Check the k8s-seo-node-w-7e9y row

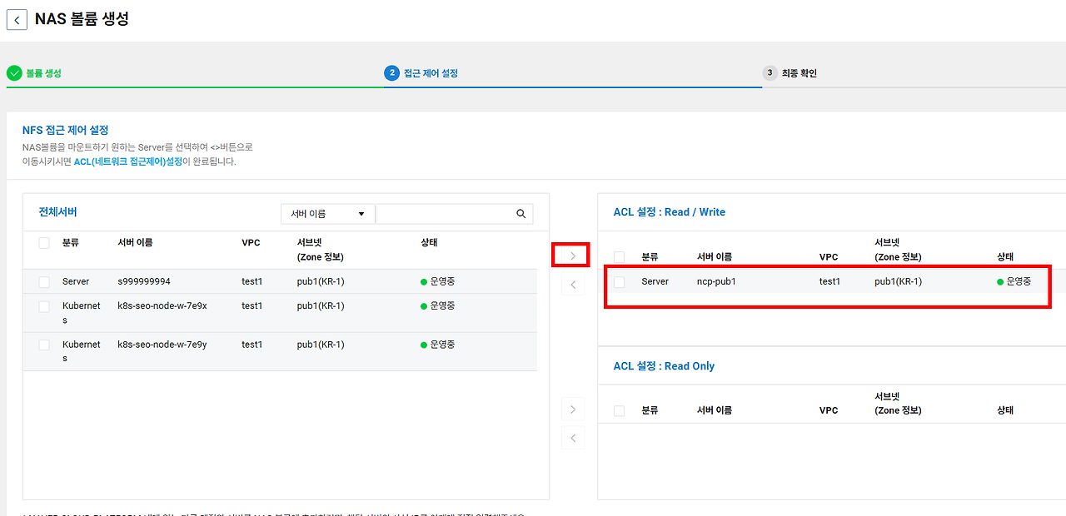tap(44, 345)
